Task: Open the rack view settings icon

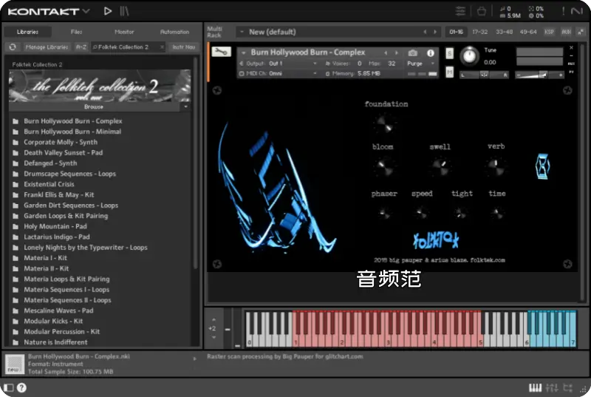Action: coord(460,11)
